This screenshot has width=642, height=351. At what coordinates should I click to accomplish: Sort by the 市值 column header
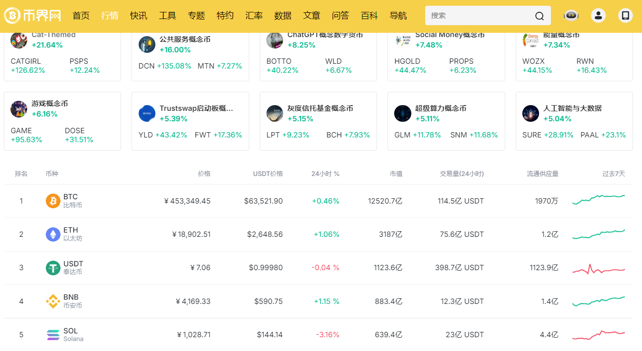point(396,174)
